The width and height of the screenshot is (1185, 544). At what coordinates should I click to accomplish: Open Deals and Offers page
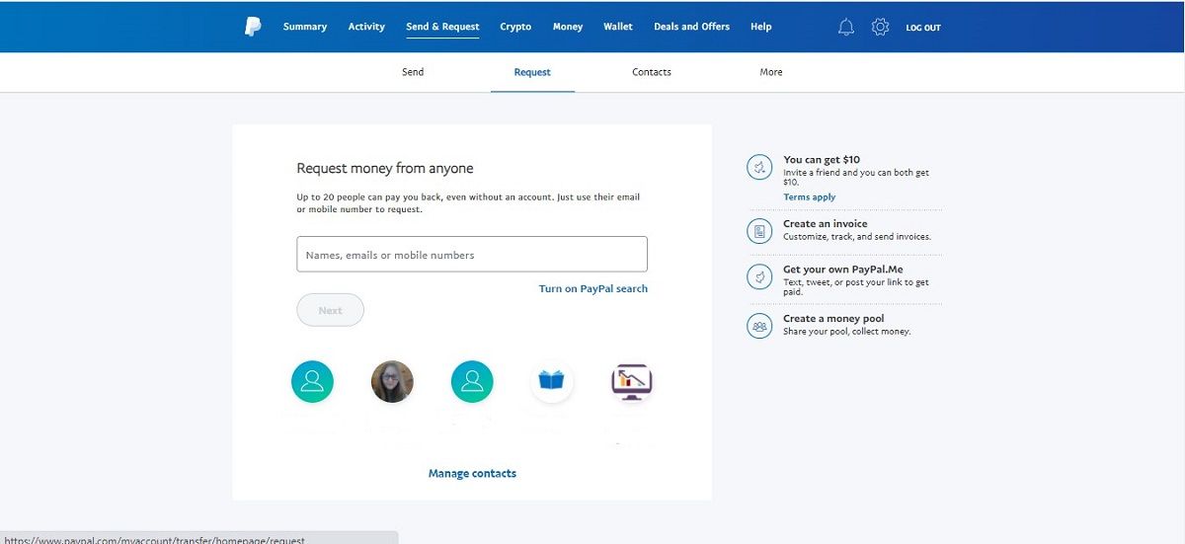click(x=691, y=27)
